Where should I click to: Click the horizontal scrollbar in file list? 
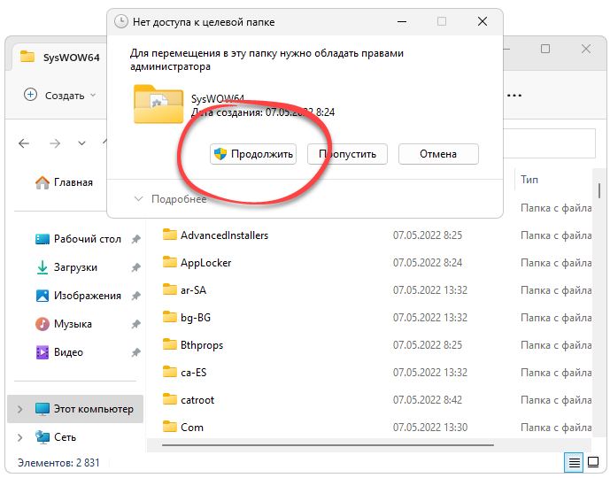(x=328, y=445)
